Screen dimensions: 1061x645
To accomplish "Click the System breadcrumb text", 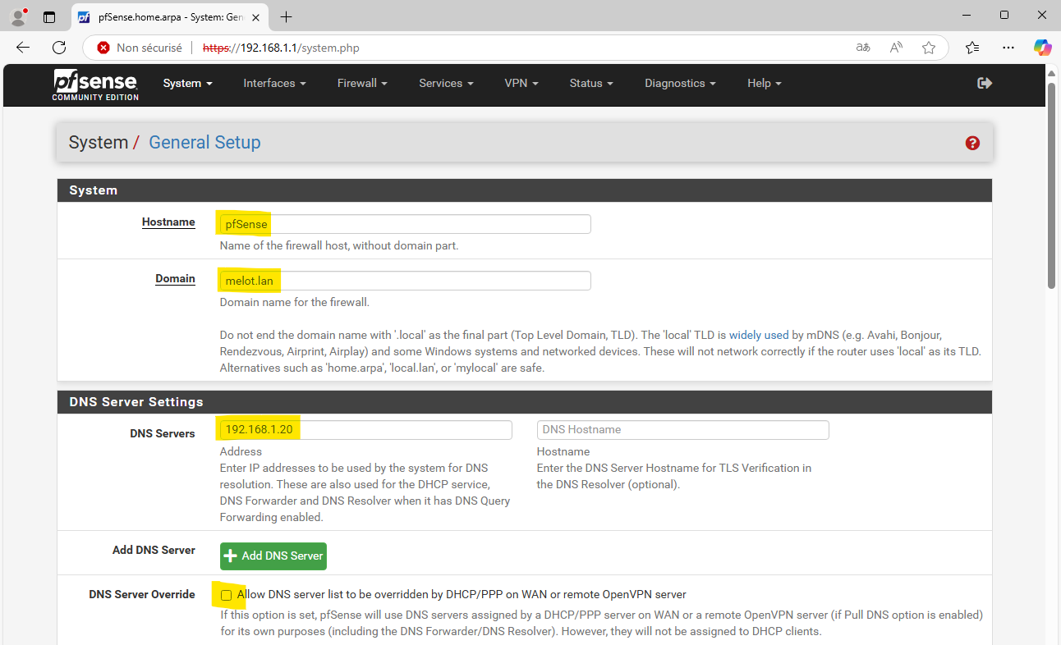I will coord(98,142).
